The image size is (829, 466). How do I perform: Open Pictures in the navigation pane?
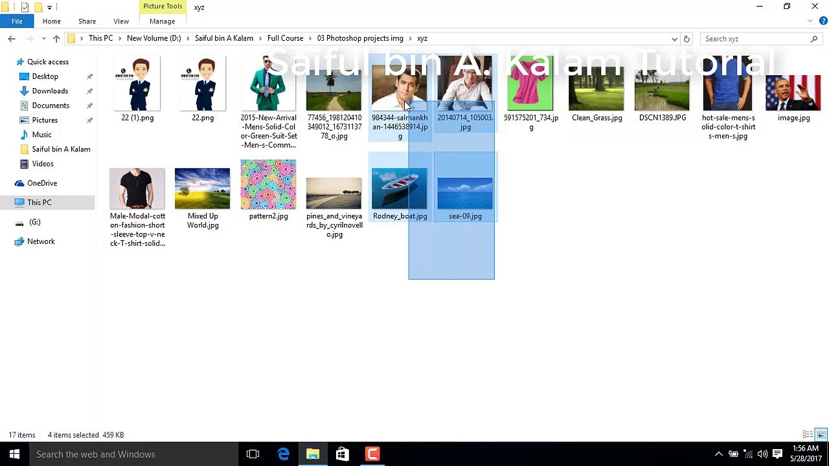click(x=45, y=120)
